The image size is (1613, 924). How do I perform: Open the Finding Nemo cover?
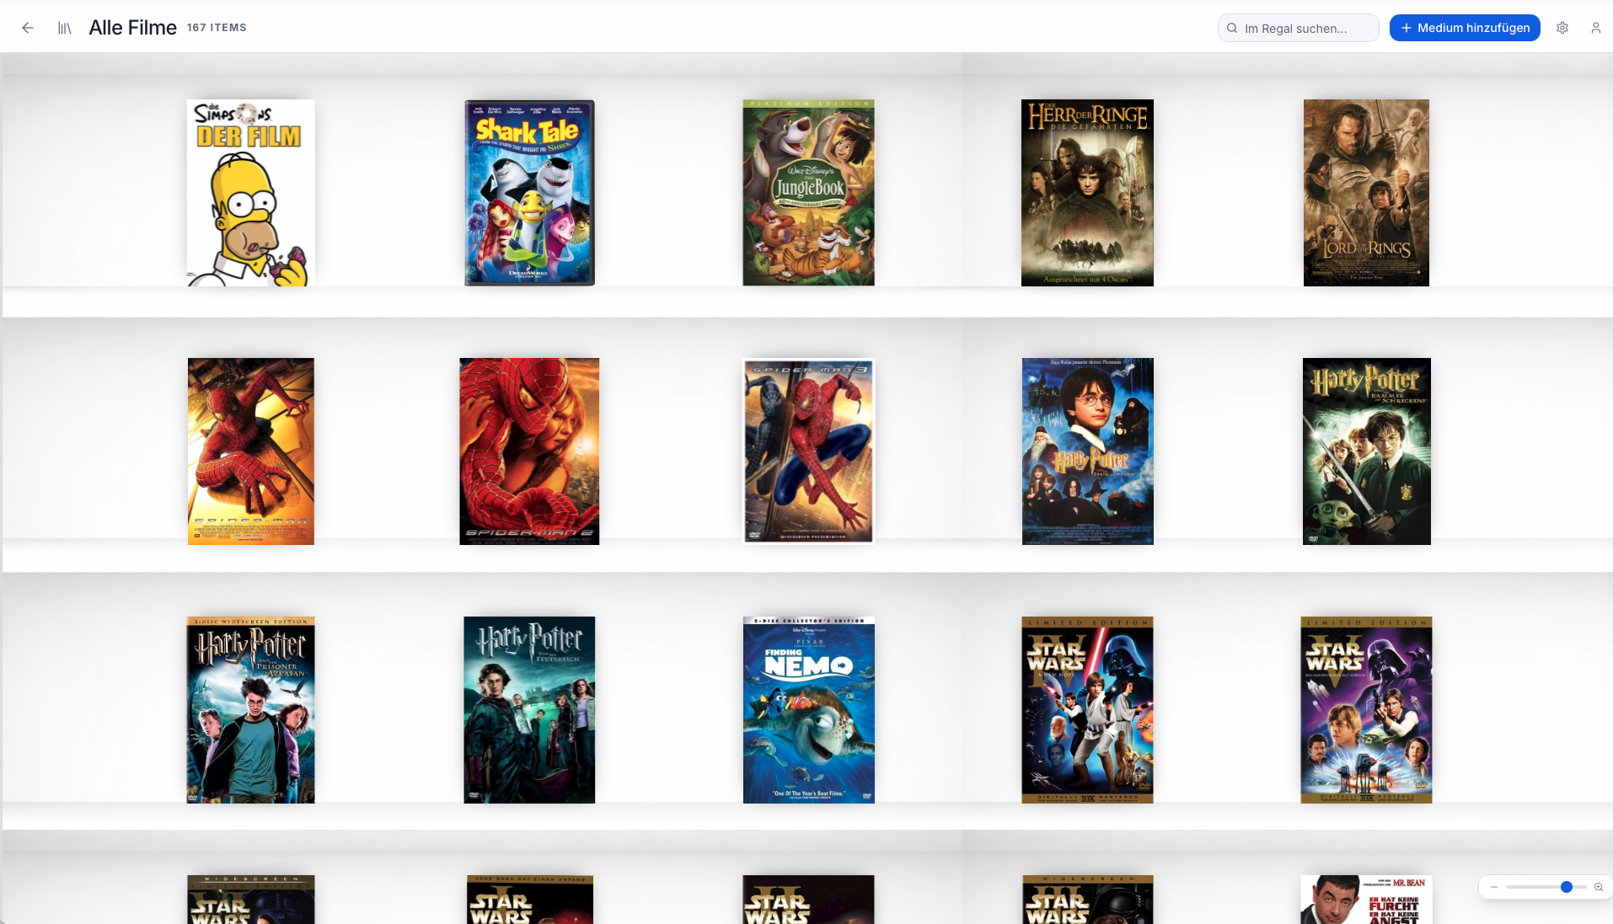click(x=808, y=710)
